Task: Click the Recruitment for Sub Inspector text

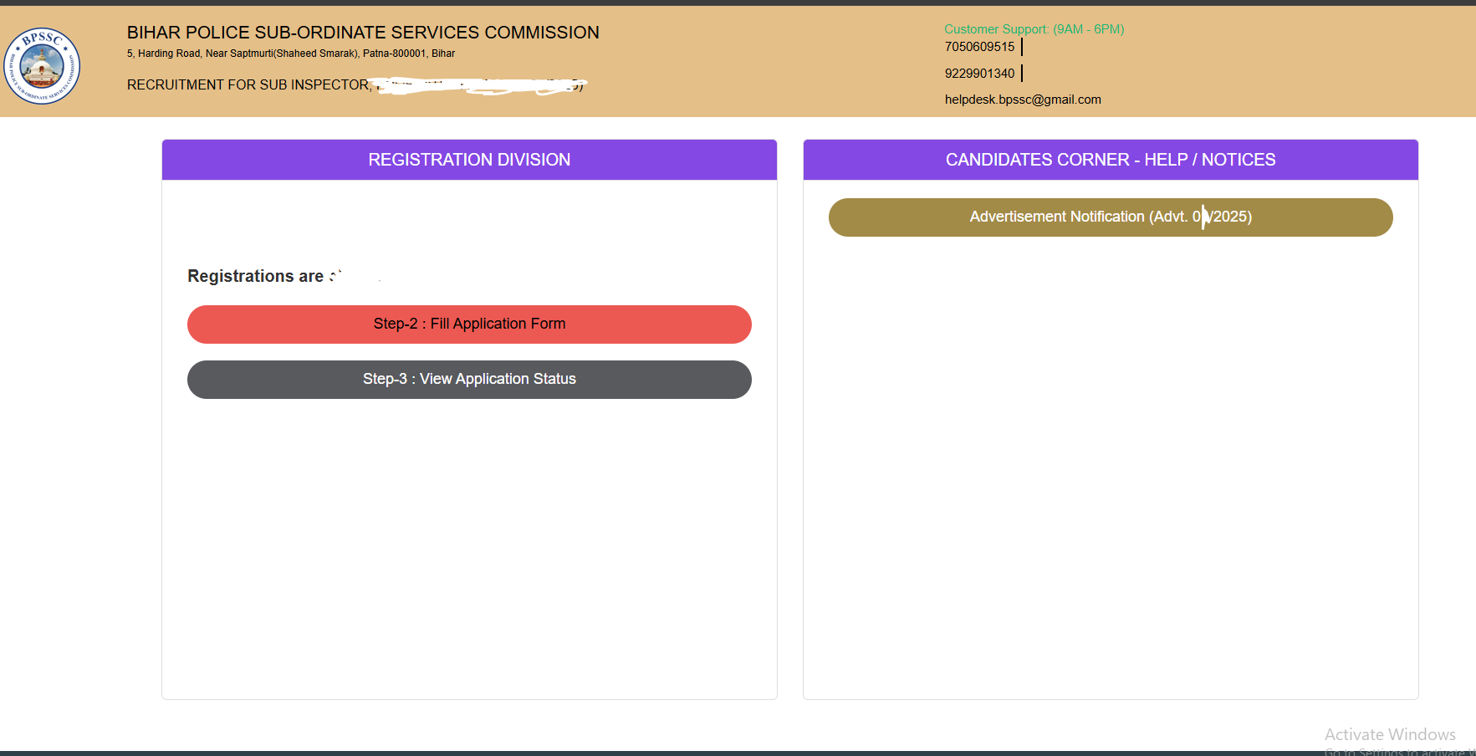Action: click(x=248, y=85)
